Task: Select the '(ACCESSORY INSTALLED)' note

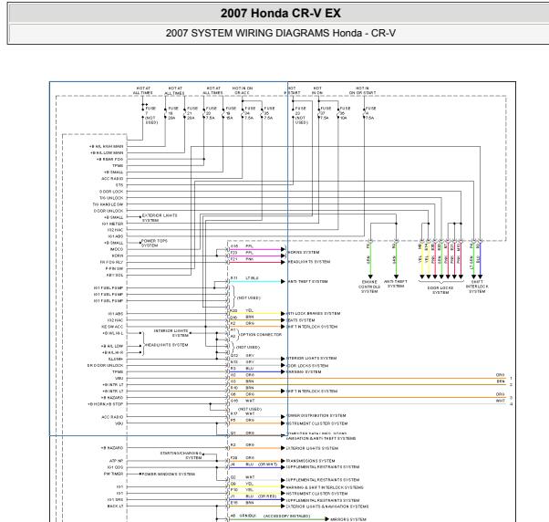Action: click(286, 516)
